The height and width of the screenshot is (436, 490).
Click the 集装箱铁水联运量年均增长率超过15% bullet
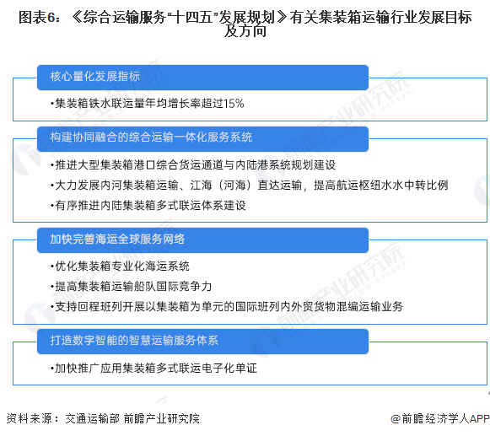[148, 104]
